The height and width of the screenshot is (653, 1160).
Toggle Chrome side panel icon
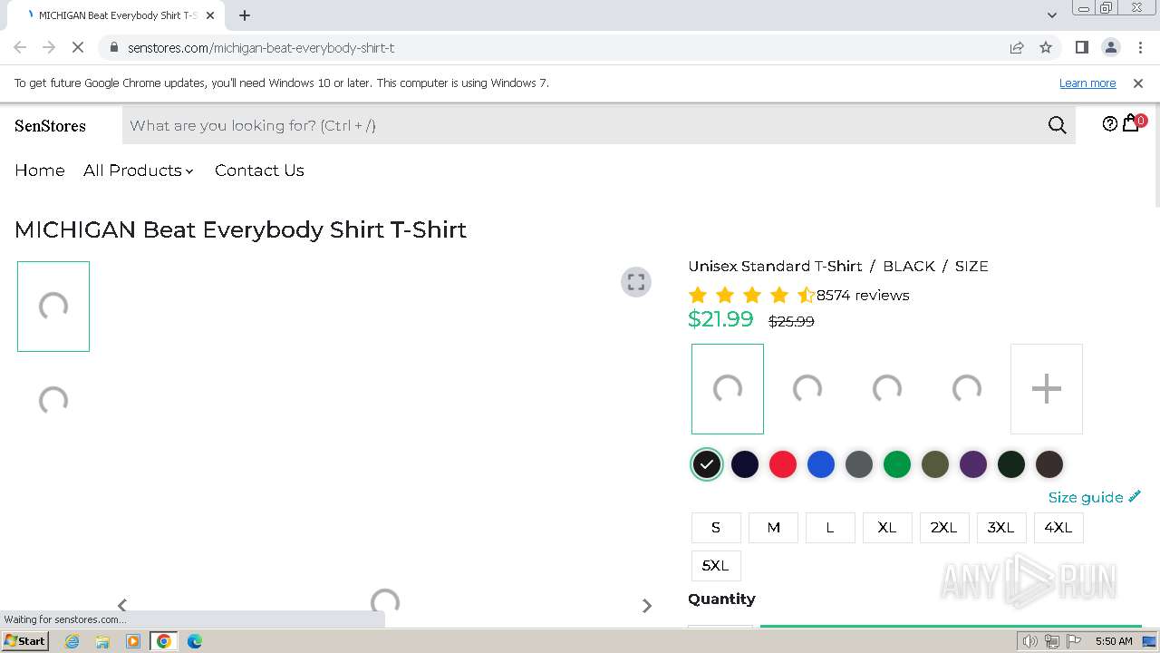[x=1081, y=47]
